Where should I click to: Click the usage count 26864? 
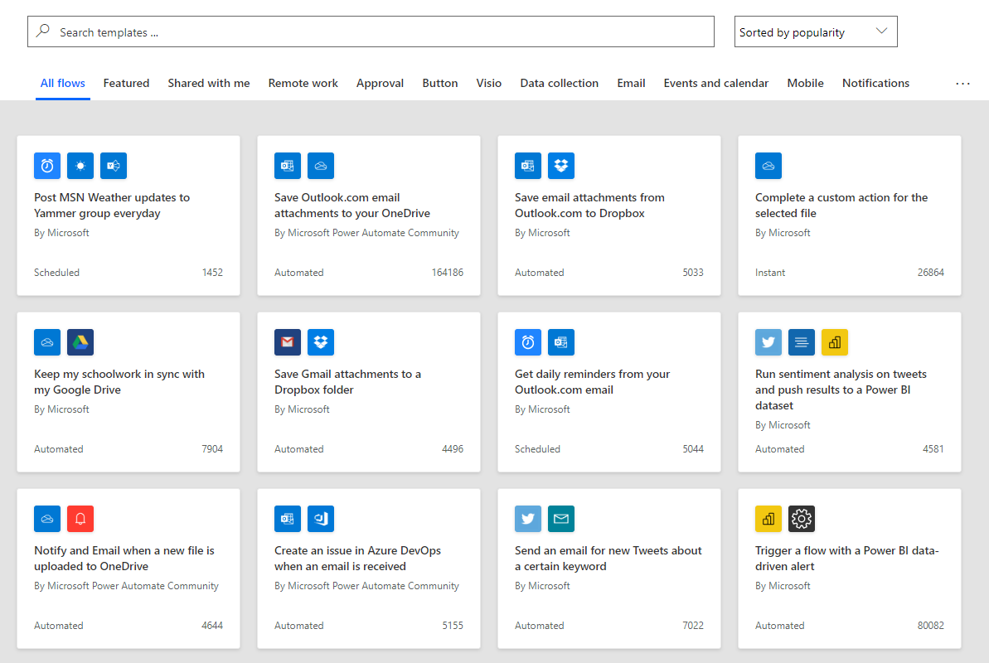tap(930, 273)
